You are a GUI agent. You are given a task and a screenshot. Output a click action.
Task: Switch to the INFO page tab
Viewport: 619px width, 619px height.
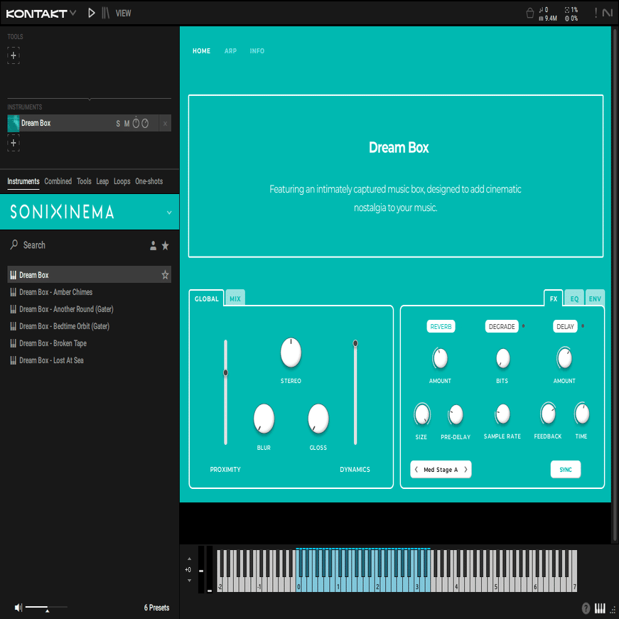point(257,51)
